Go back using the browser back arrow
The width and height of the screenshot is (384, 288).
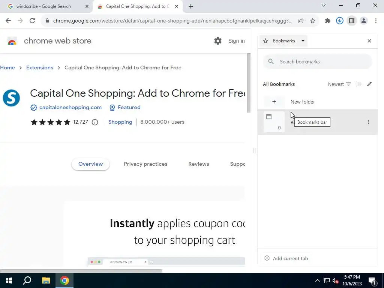point(8,21)
